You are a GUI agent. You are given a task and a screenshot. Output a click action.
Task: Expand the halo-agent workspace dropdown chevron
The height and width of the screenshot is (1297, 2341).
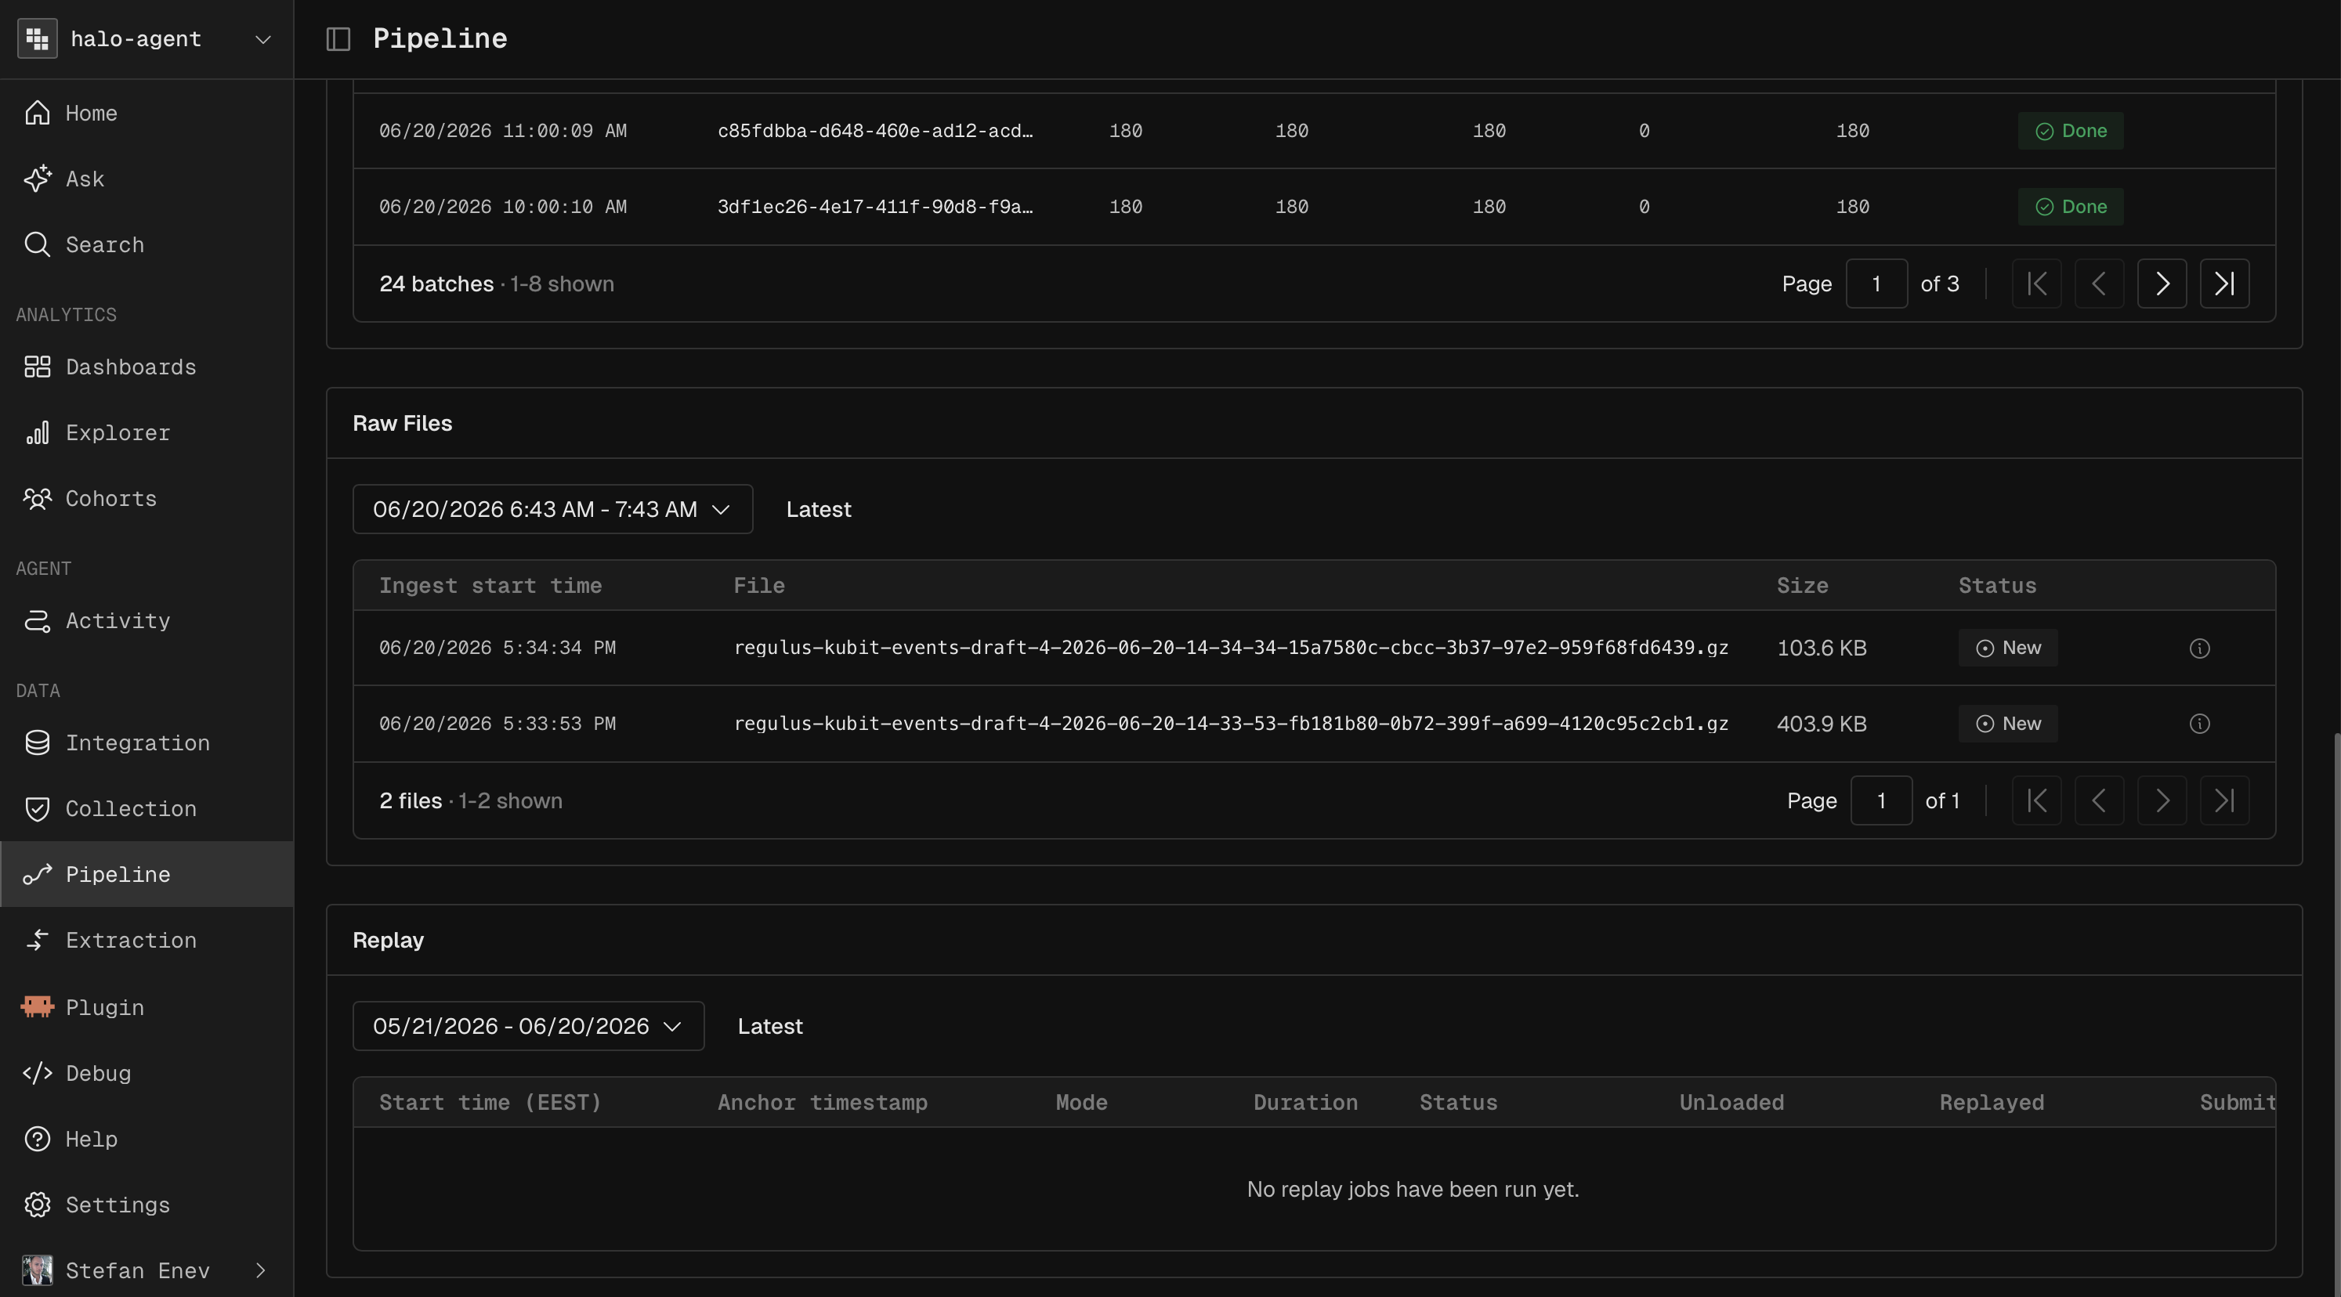coord(263,39)
